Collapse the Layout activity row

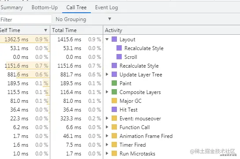107,40
